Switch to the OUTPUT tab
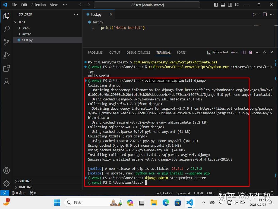 [x=114, y=53]
